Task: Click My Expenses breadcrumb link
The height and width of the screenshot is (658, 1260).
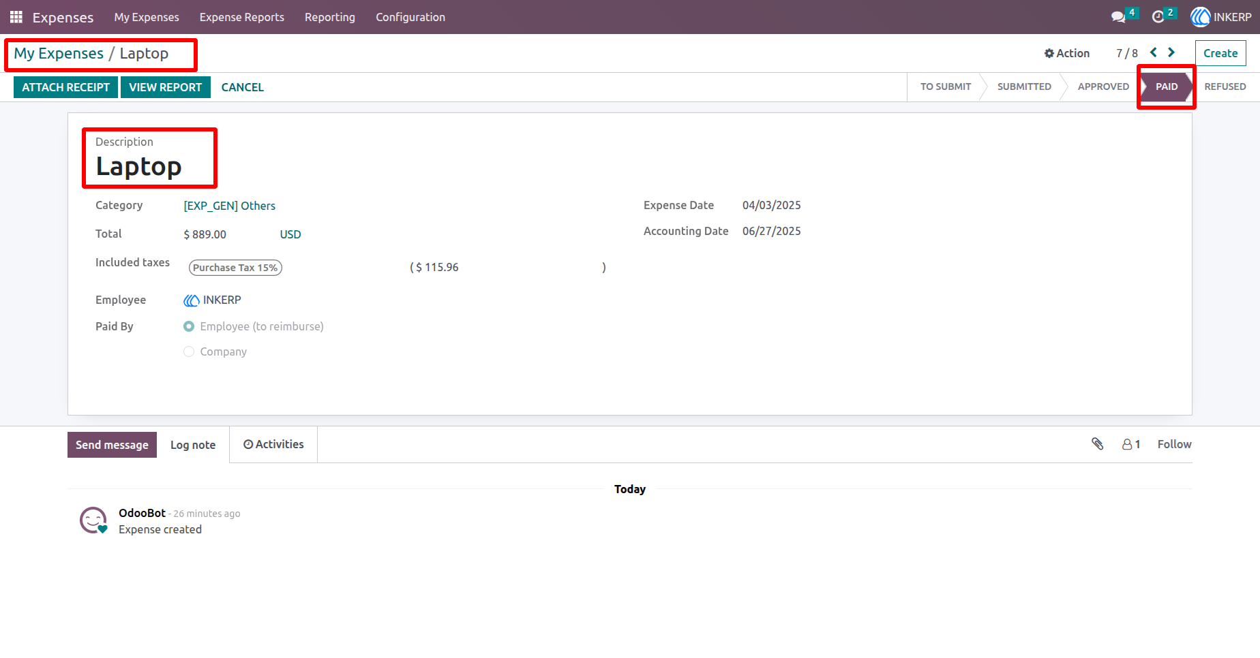Action: [x=59, y=53]
